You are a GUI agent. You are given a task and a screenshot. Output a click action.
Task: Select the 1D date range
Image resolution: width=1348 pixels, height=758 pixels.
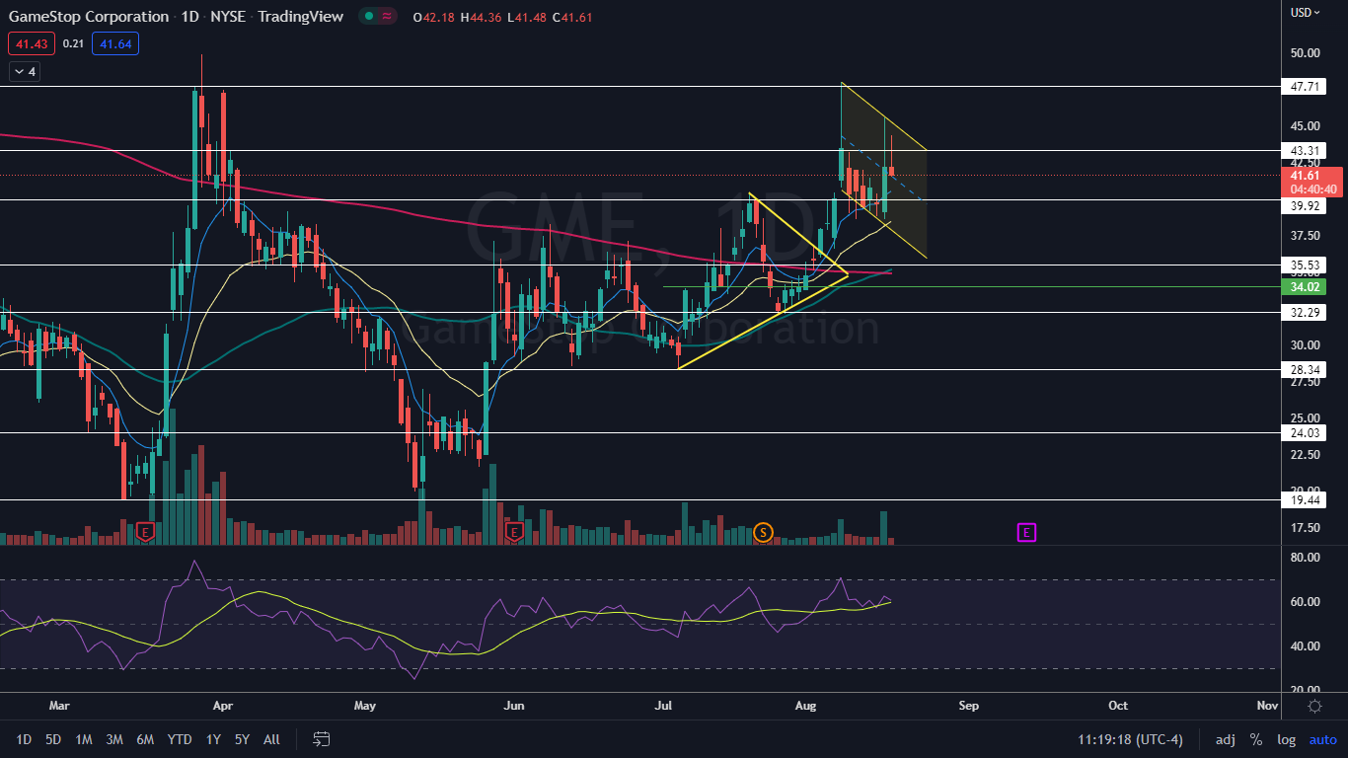24,739
